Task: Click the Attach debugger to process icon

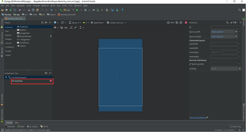Action: click(98, 10)
